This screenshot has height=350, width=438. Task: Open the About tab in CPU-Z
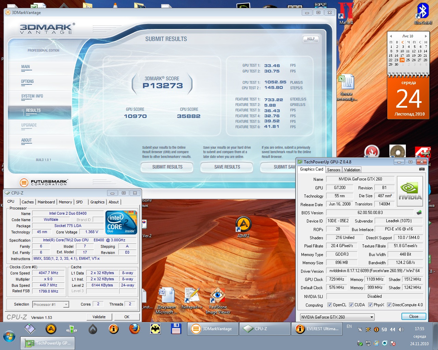(x=114, y=202)
